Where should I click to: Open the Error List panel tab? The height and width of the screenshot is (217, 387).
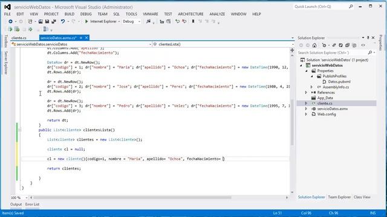click(x=32, y=204)
